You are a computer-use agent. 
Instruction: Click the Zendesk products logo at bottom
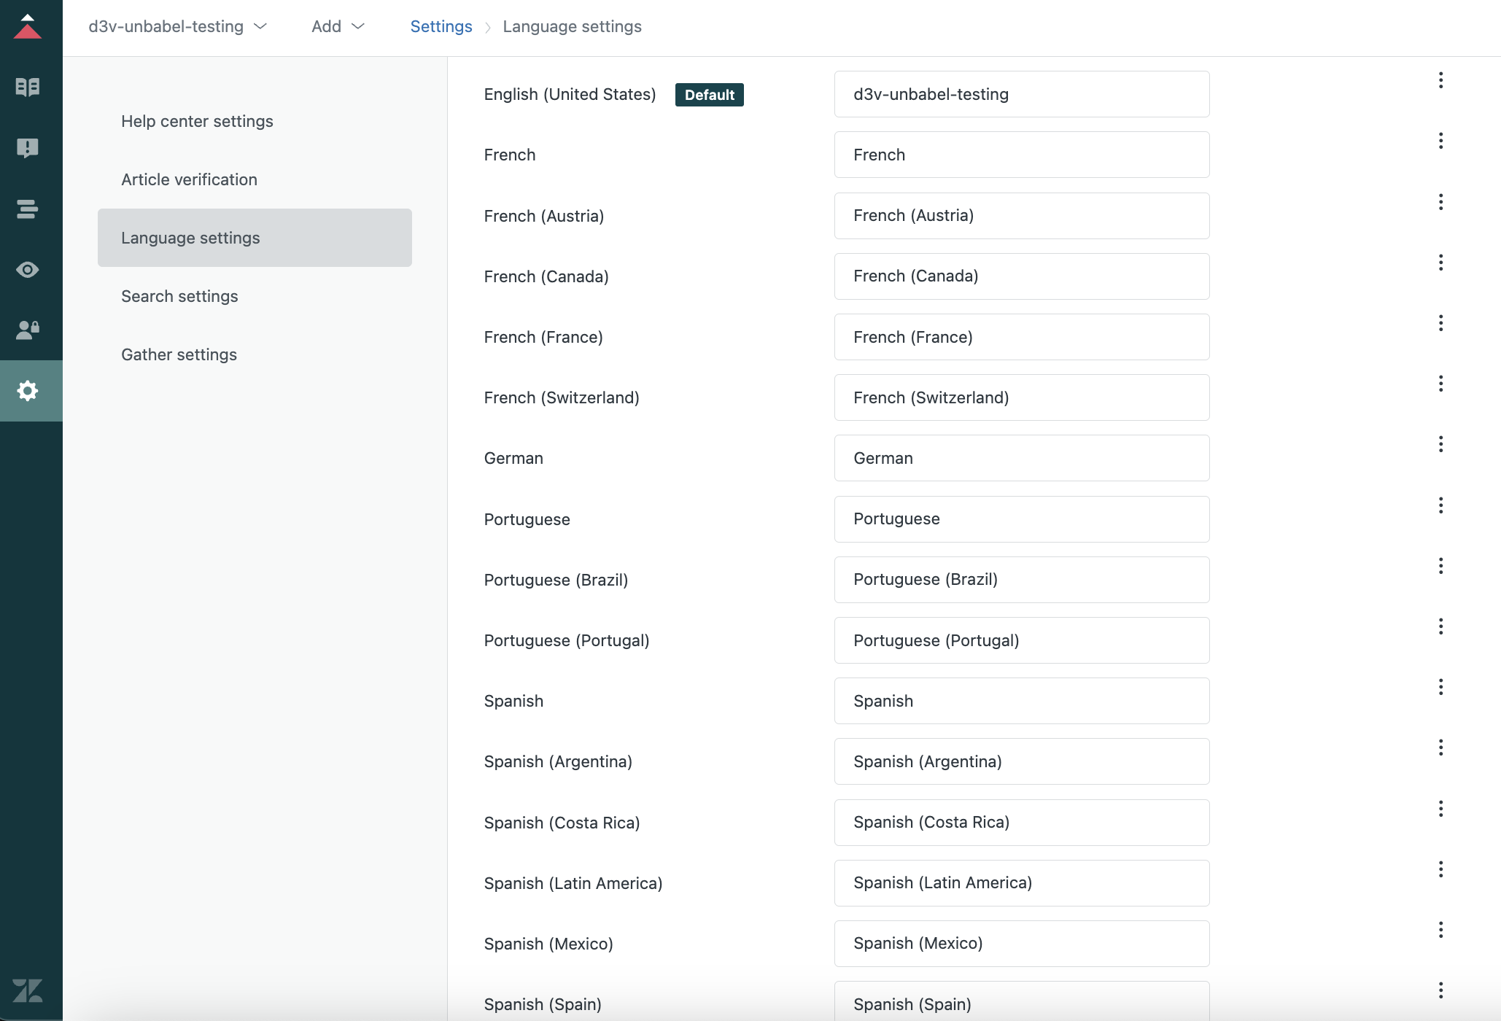pos(28,990)
